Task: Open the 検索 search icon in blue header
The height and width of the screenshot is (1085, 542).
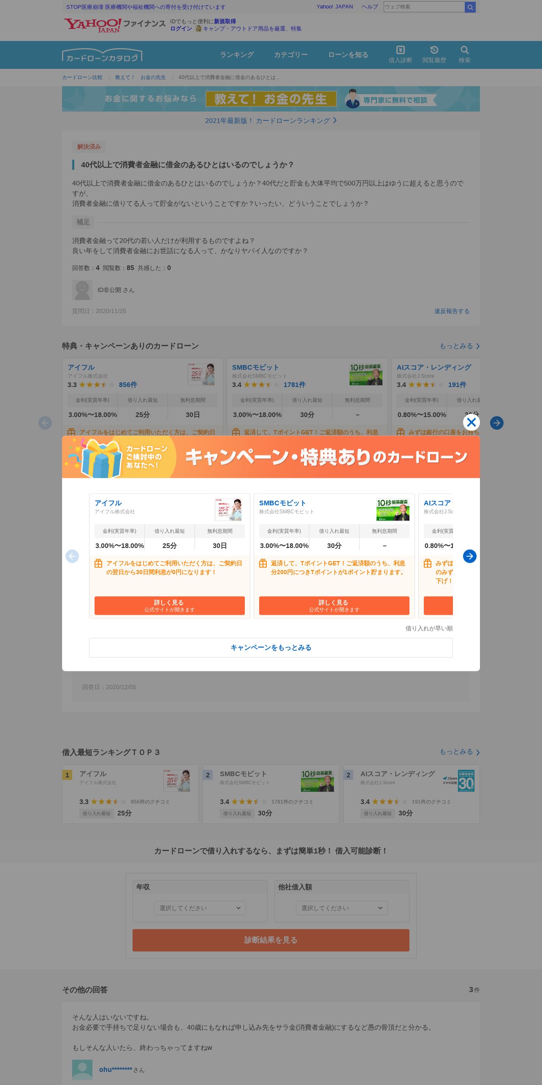Action: [x=464, y=55]
